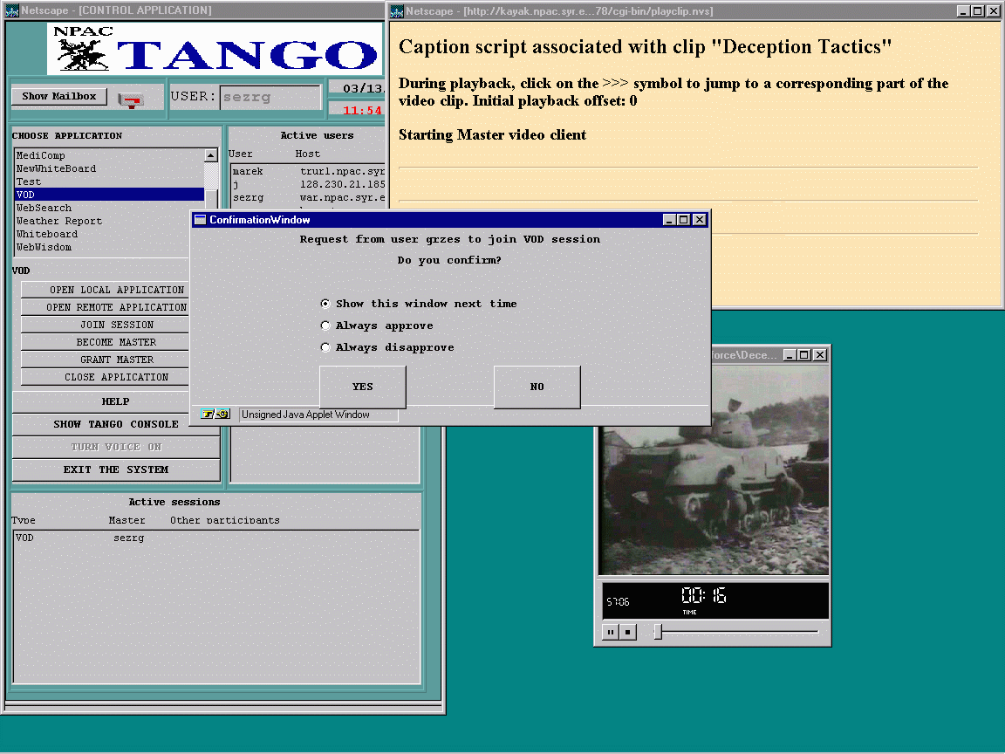Select WebSearch in the application list

pos(109,208)
